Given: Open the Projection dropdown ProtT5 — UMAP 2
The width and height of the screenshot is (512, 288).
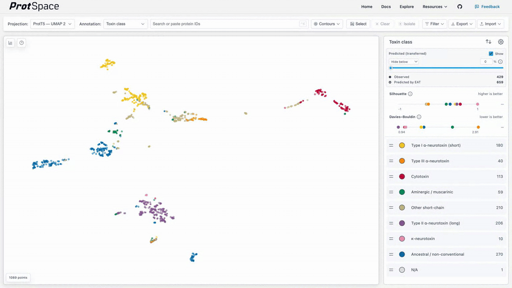Looking at the screenshot, I should point(52,24).
